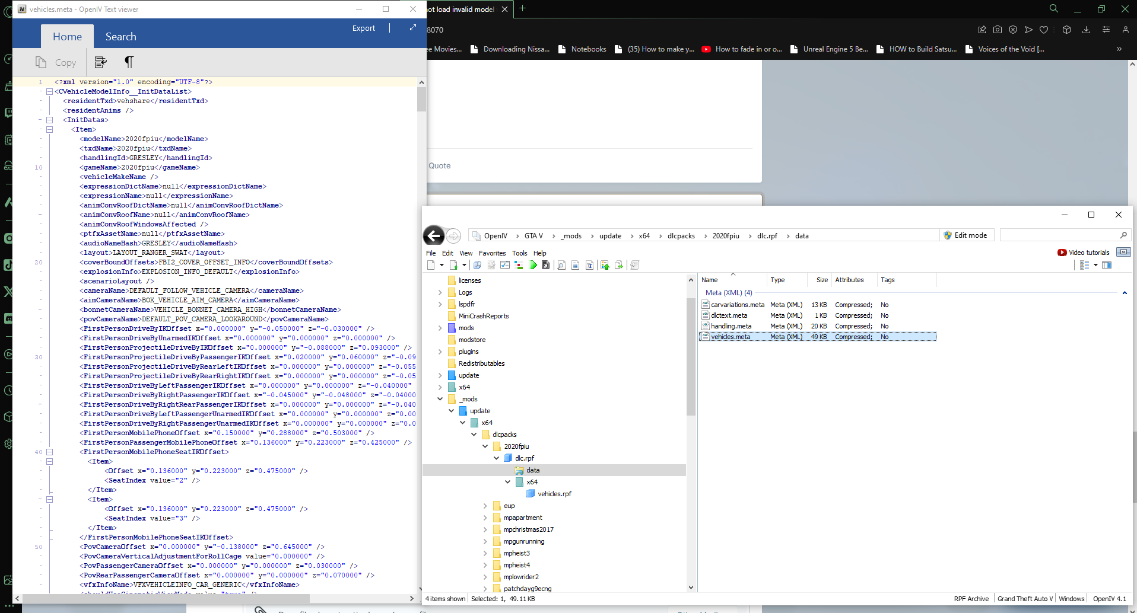Viewport: 1137px width, 613px height.
Task: Open the New file dropdown arrow
Action: click(x=442, y=265)
